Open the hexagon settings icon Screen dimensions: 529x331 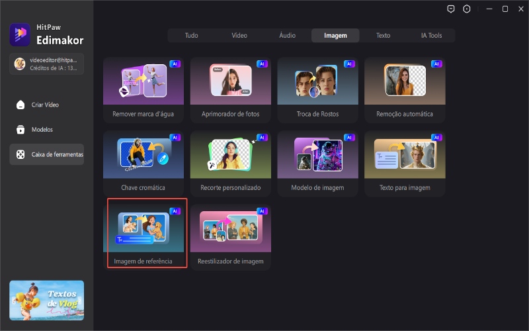(467, 9)
